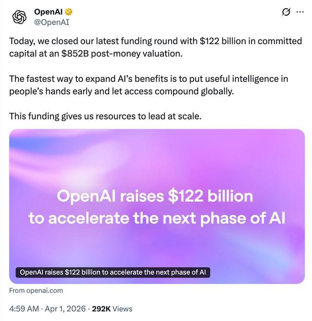This screenshot has height=321, width=312.
Task: Open the purple article preview card image
Action: pos(156,161)
